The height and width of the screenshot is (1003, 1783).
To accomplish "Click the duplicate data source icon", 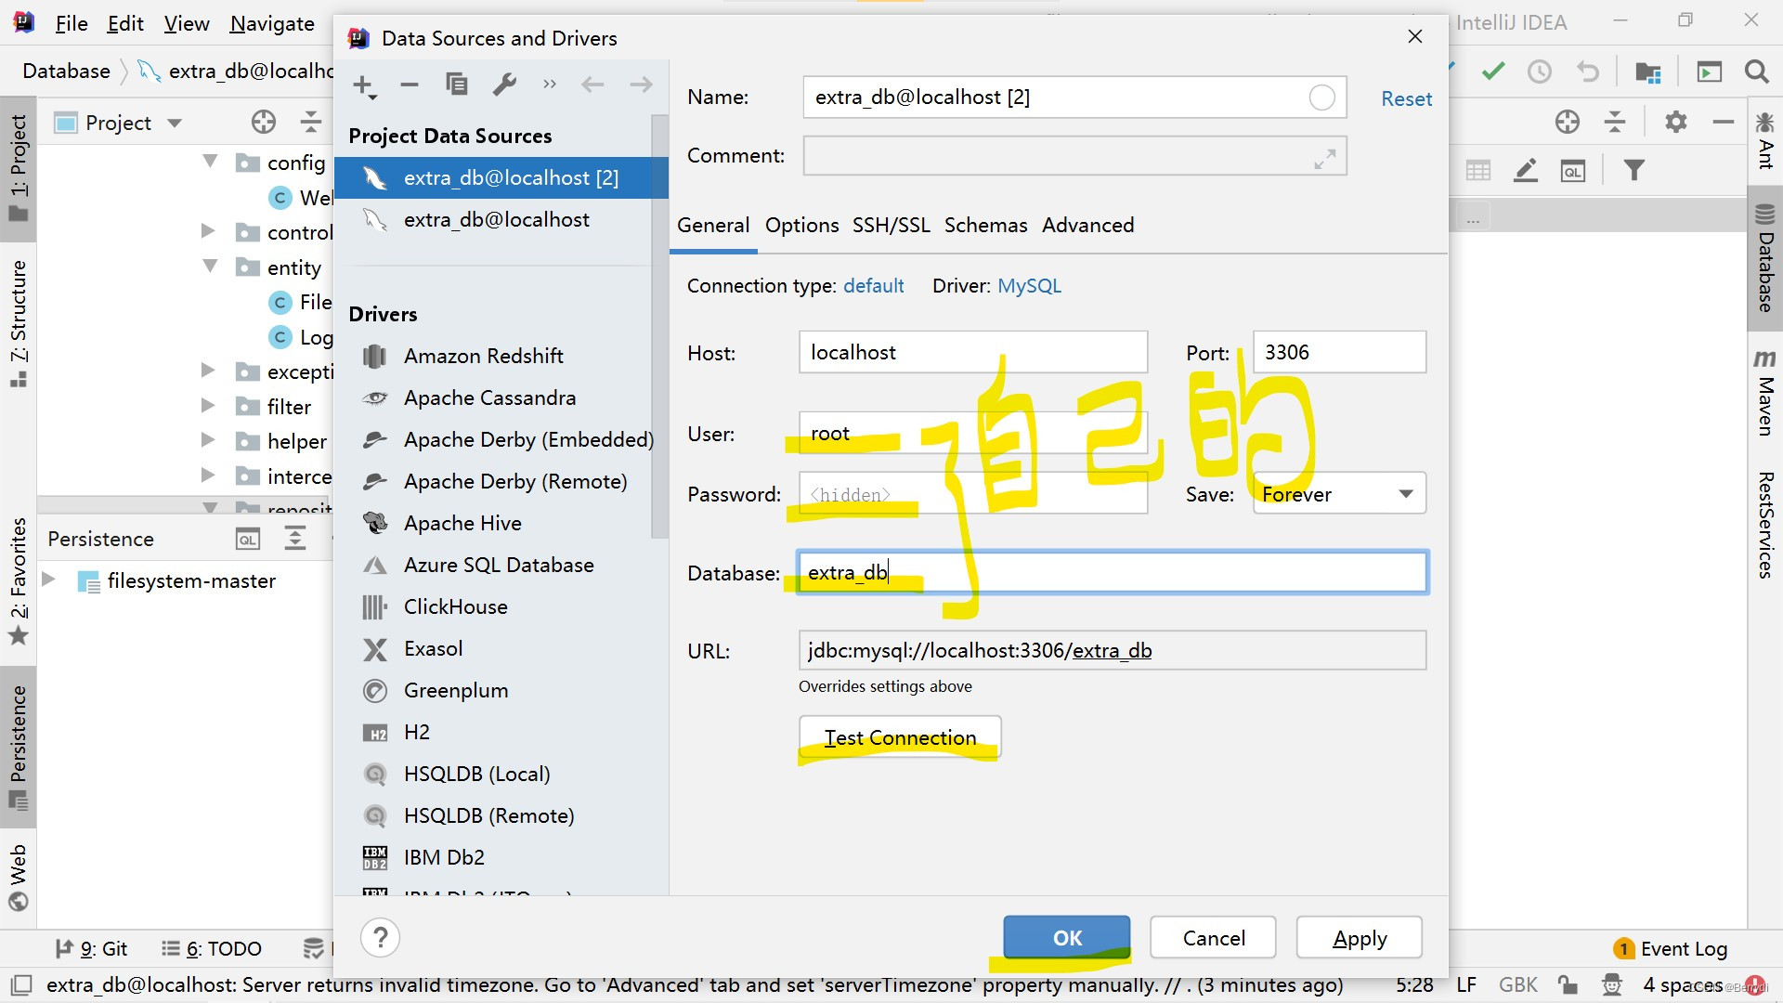I will point(458,85).
